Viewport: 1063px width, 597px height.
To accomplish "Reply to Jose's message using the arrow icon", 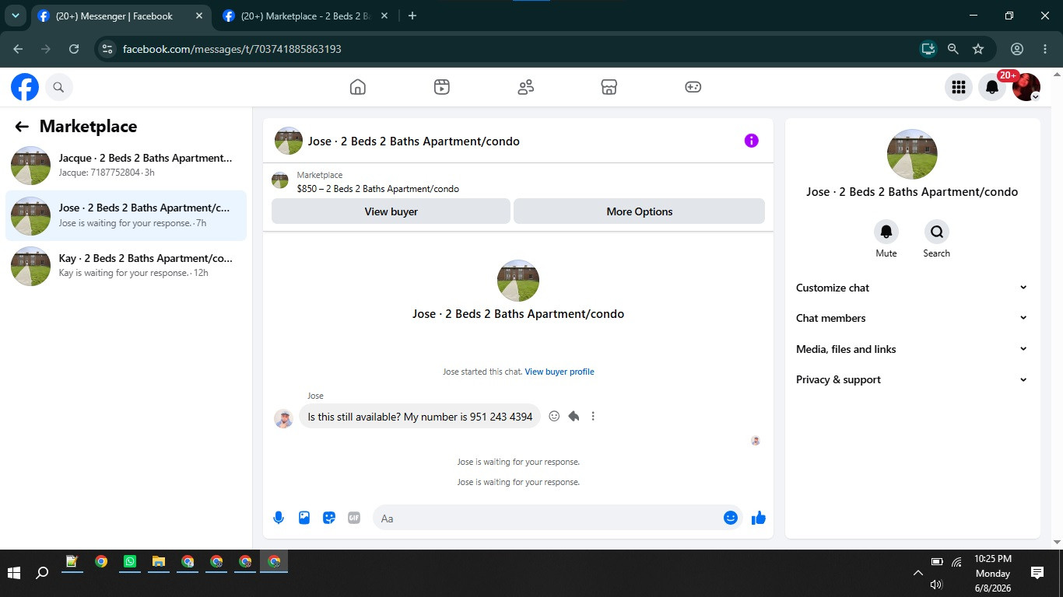I will [574, 417].
